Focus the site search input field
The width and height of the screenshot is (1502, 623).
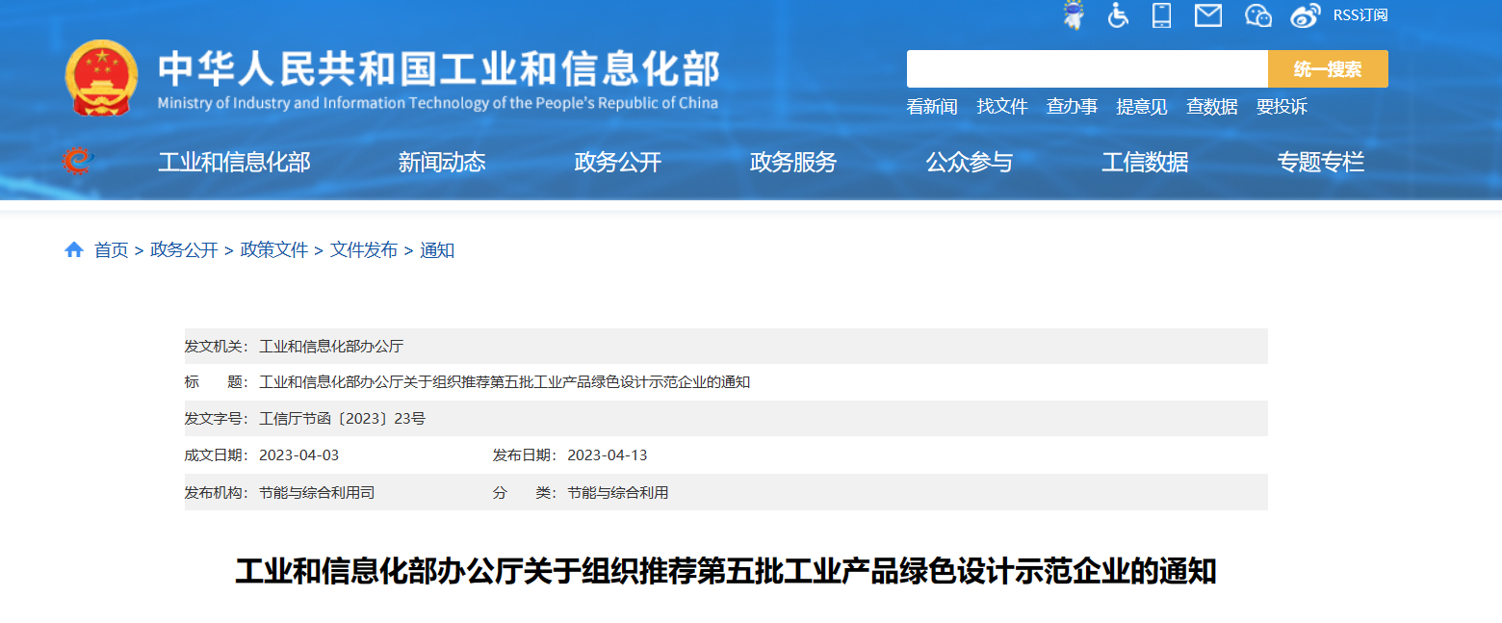1086,69
